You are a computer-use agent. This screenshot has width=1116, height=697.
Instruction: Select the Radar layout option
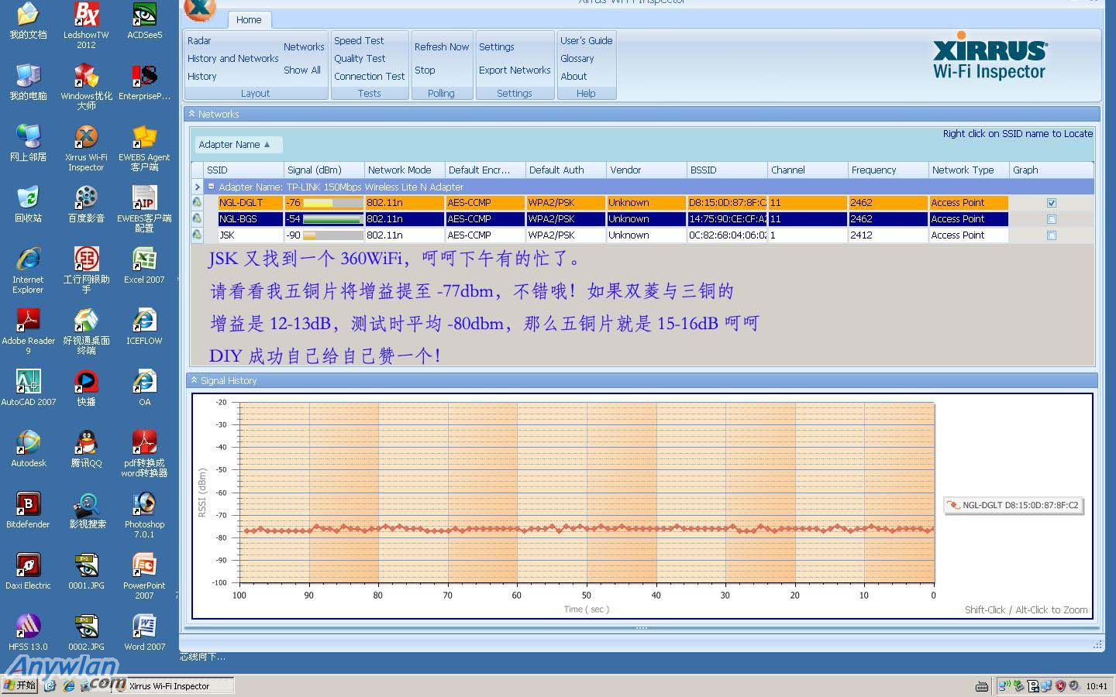pyautogui.click(x=199, y=40)
